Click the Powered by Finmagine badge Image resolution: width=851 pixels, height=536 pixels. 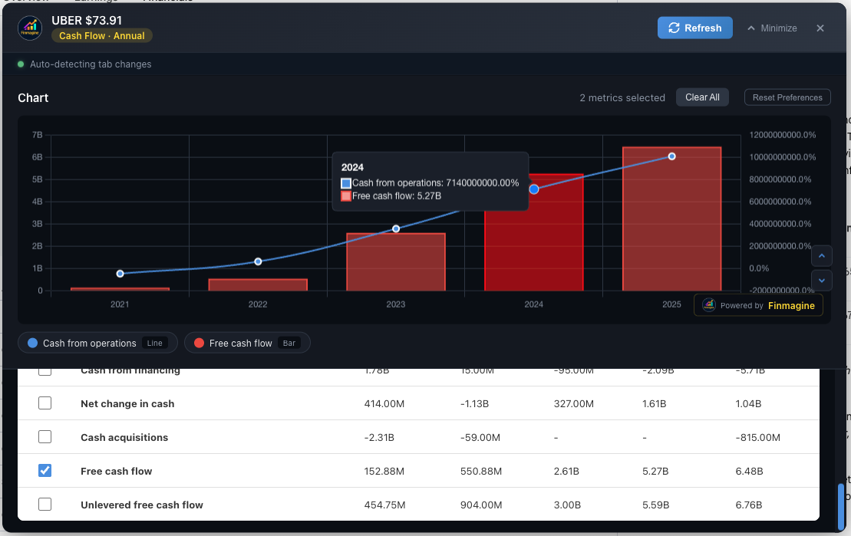pyautogui.click(x=758, y=305)
